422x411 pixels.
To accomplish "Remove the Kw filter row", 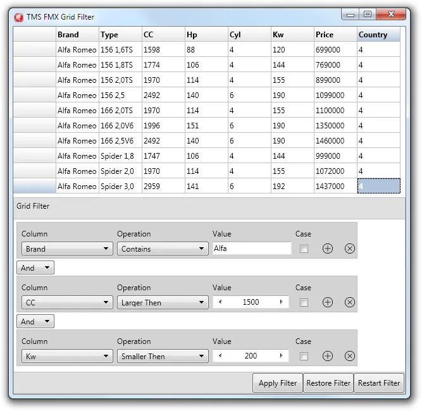I will click(349, 356).
